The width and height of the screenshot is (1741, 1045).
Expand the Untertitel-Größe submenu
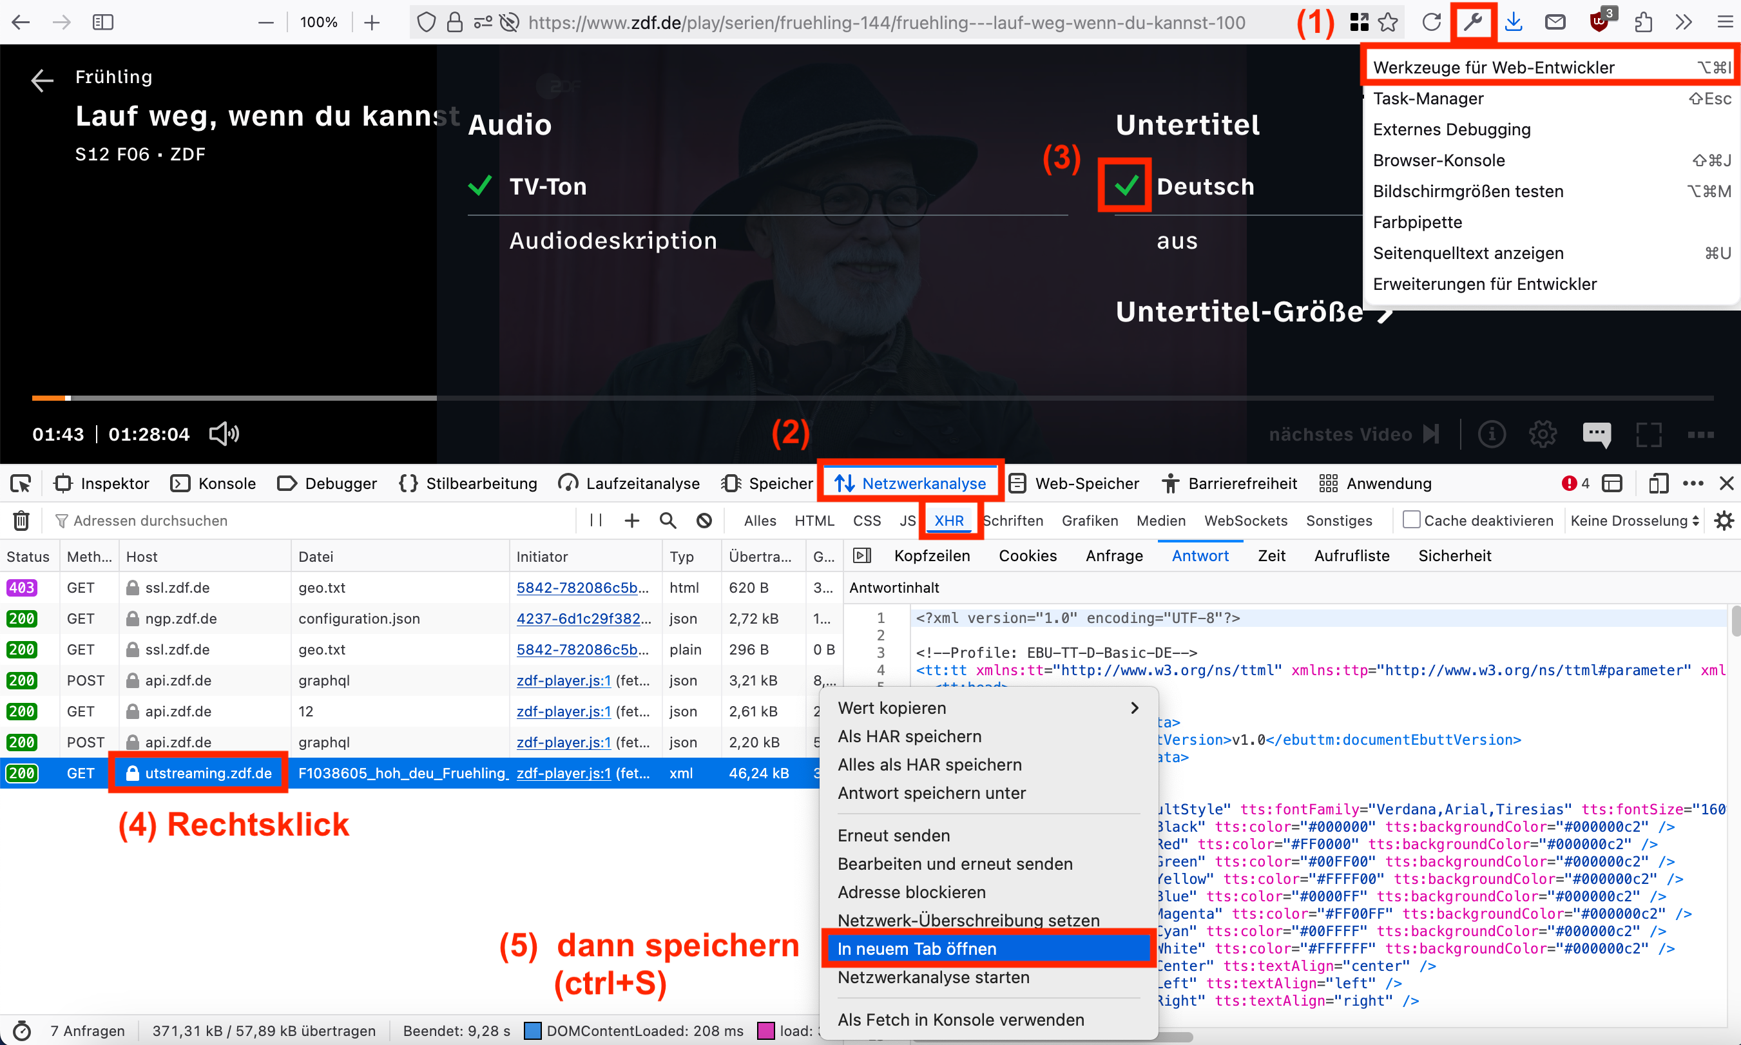point(1254,312)
